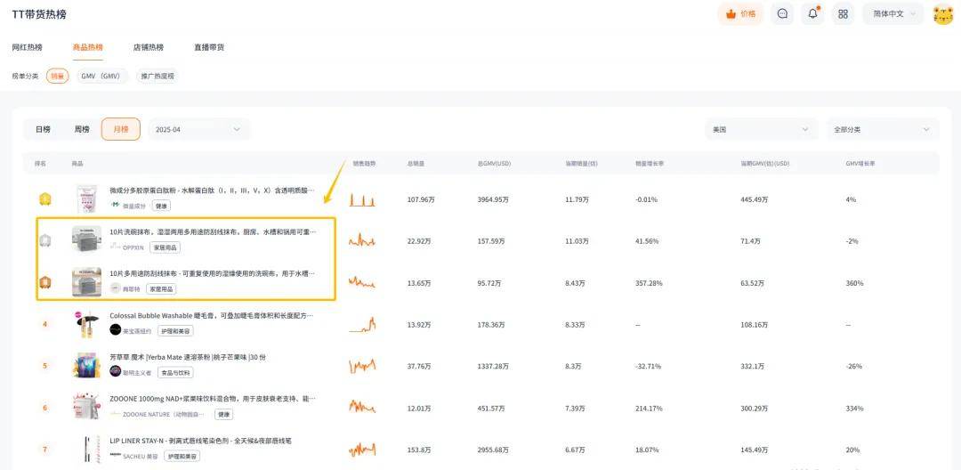The image size is (961, 470).
Task: Open 简体中文 language dropdown
Action: (x=893, y=14)
